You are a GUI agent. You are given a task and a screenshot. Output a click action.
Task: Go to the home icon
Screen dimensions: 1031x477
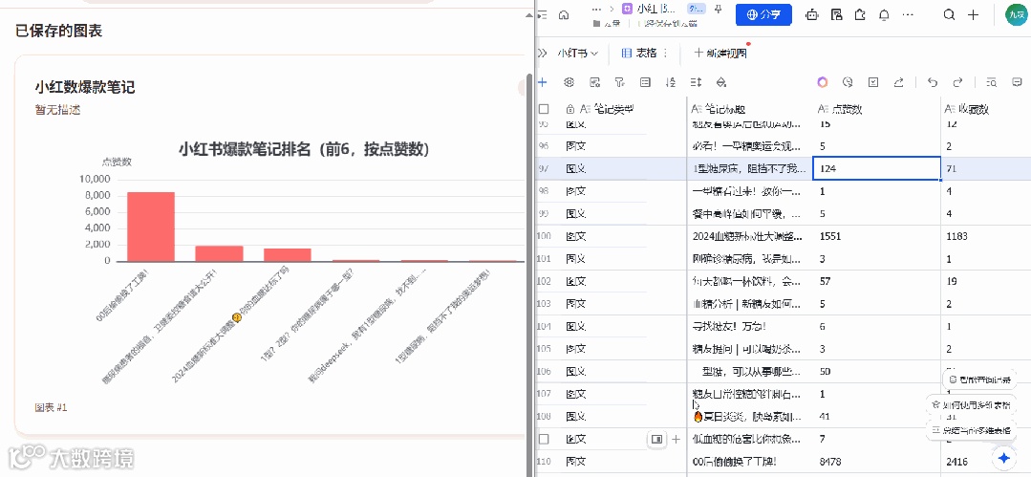click(x=564, y=14)
